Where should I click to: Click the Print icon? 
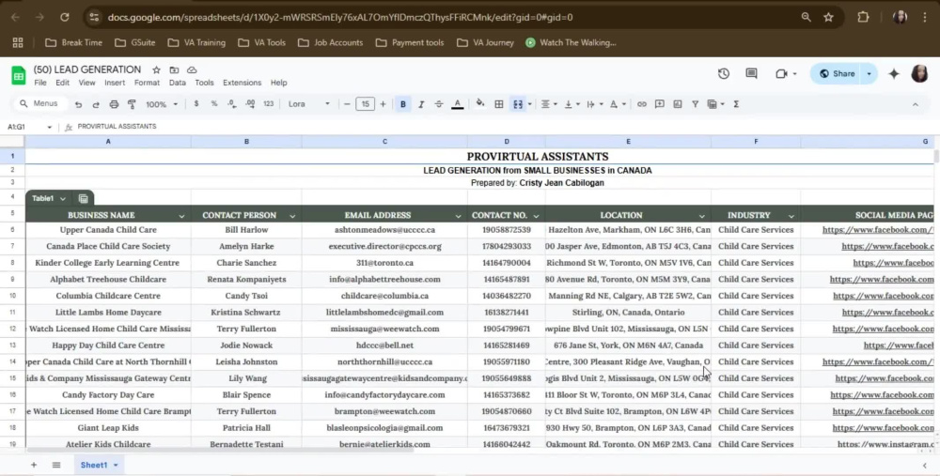[114, 104]
